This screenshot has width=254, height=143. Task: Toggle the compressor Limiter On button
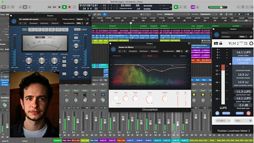pyautogui.click(x=76, y=38)
